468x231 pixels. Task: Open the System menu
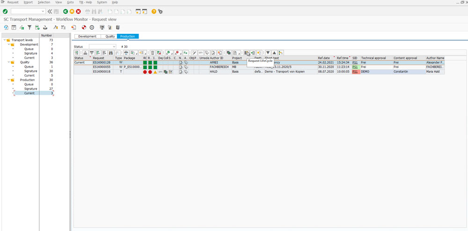click(x=102, y=2)
